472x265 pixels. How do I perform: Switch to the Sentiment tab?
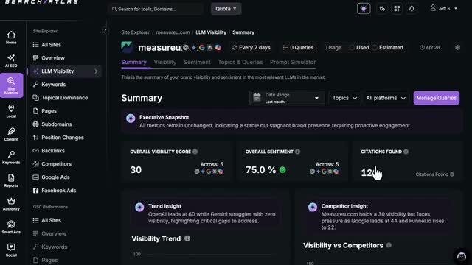pyautogui.click(x=197, y=62)
